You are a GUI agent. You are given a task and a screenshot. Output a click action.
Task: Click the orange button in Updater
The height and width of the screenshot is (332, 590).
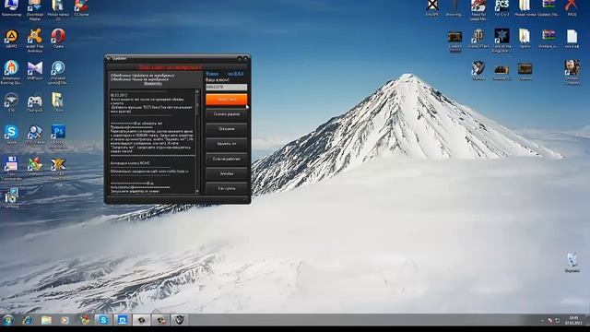click(227, 100)
